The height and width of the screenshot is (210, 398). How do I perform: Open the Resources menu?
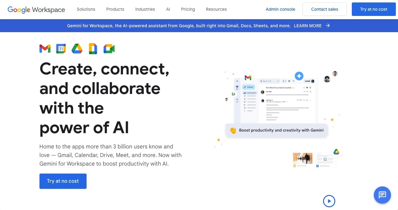tap(216, 9)
